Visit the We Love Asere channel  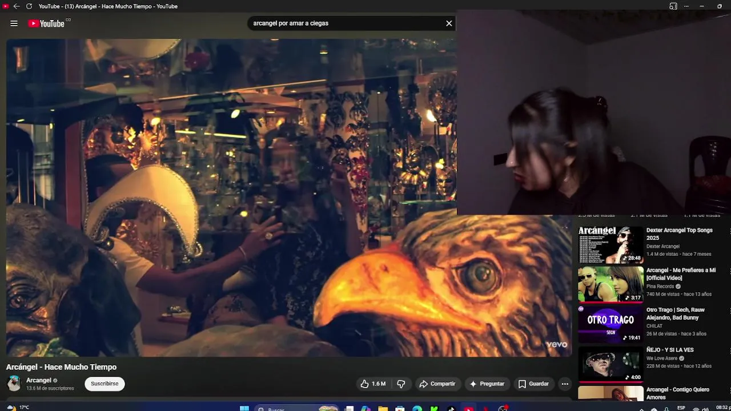[x=662, y=358]
